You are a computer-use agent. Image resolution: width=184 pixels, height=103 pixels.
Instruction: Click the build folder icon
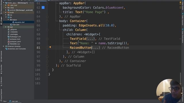pos(8,13)
